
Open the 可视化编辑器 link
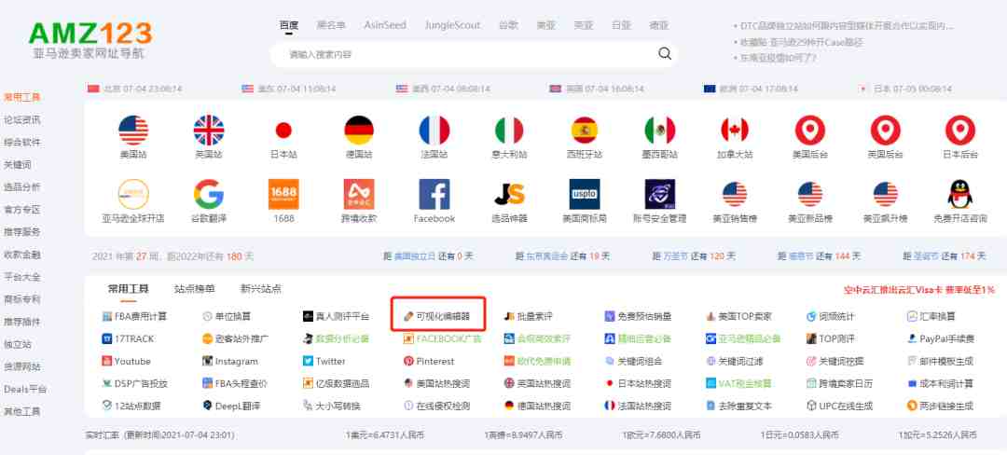[x=436, y=316]
